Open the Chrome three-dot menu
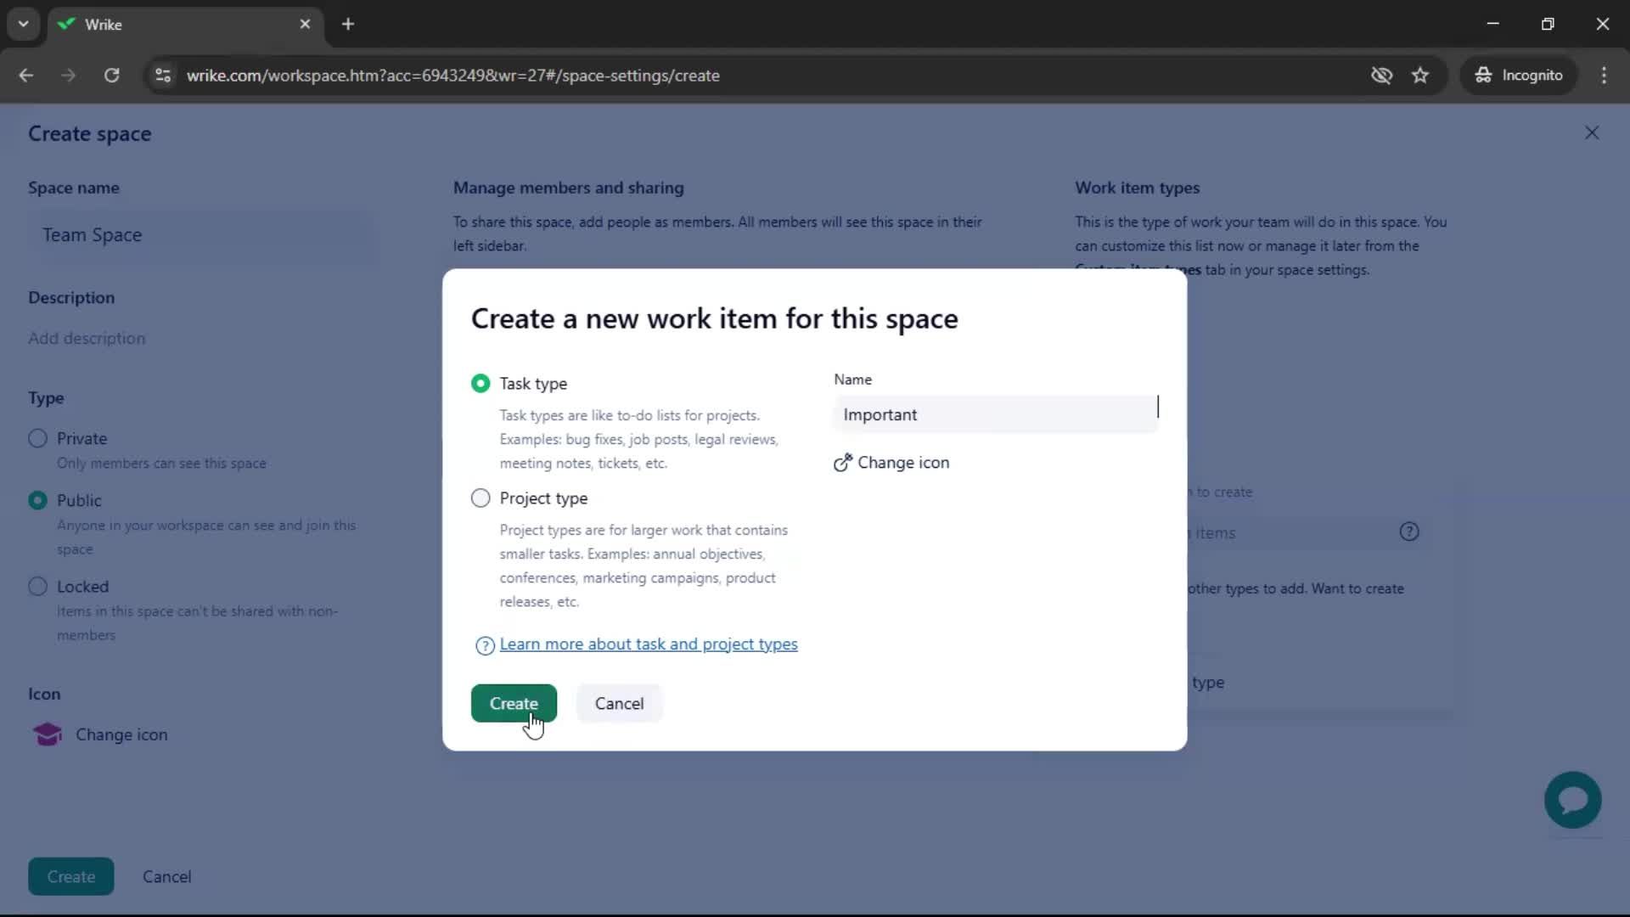This screenshot has height=917, width=1630. [x=1604, y=76]
